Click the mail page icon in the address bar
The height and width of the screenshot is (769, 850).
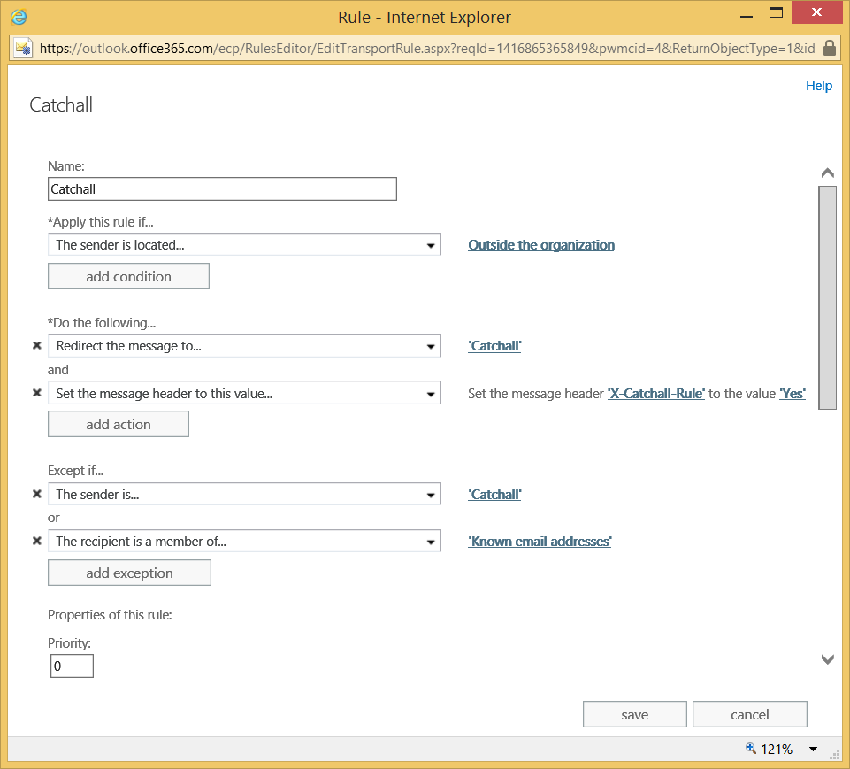tap(22, 47)
